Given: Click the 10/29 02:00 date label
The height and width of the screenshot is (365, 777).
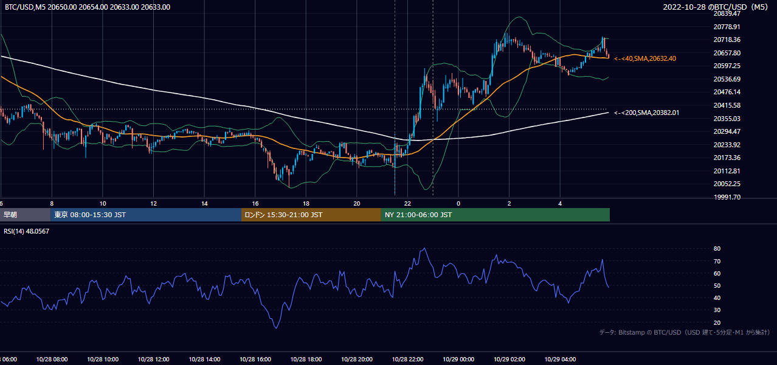Looking at the screenshot, I should pos(509,360).
